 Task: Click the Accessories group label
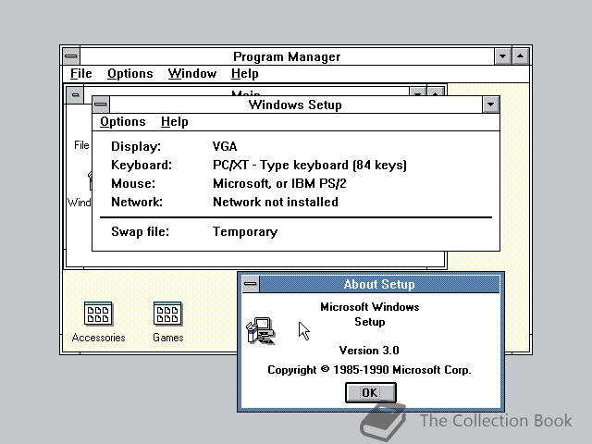pyautogui.click(x=98, y=338)
